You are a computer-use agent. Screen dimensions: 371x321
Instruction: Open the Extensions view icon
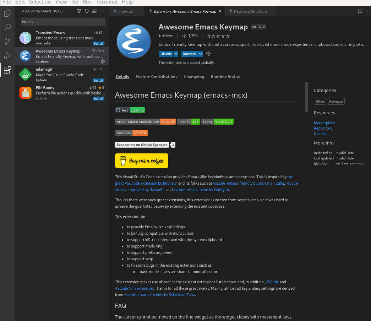coord(7,70)
